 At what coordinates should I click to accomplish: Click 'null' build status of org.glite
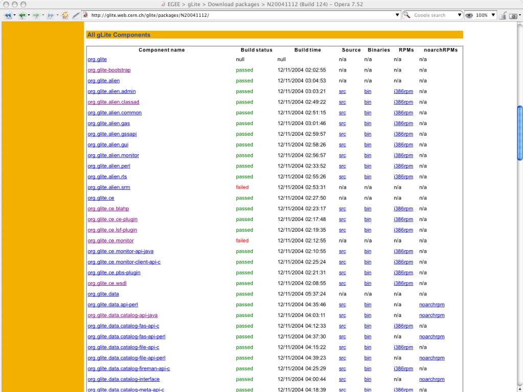(240, 59)
